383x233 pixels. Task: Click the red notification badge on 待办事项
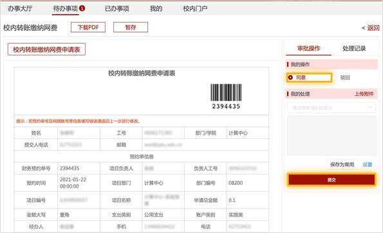pyautogui.click(x=82, y=8)
